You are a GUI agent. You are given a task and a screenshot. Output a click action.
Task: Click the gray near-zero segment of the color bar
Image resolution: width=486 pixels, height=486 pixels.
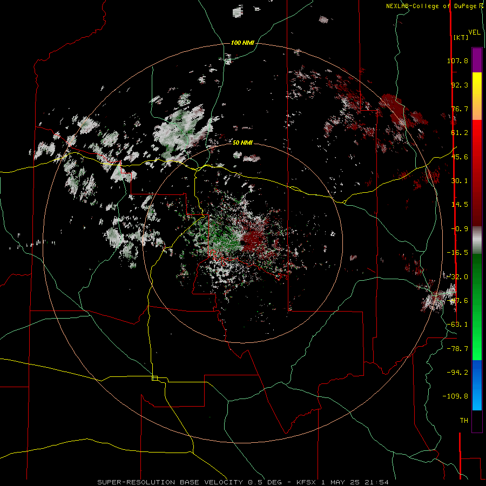477,240
